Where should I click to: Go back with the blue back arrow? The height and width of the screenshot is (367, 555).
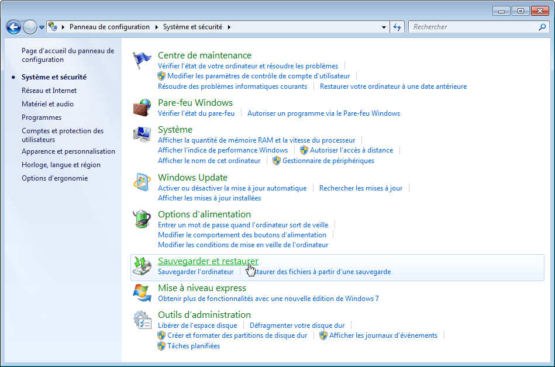pyautogui.click(x=14, y=27)
